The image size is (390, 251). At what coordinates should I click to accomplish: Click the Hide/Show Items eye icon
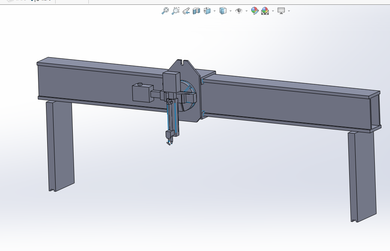pos(239,11)
